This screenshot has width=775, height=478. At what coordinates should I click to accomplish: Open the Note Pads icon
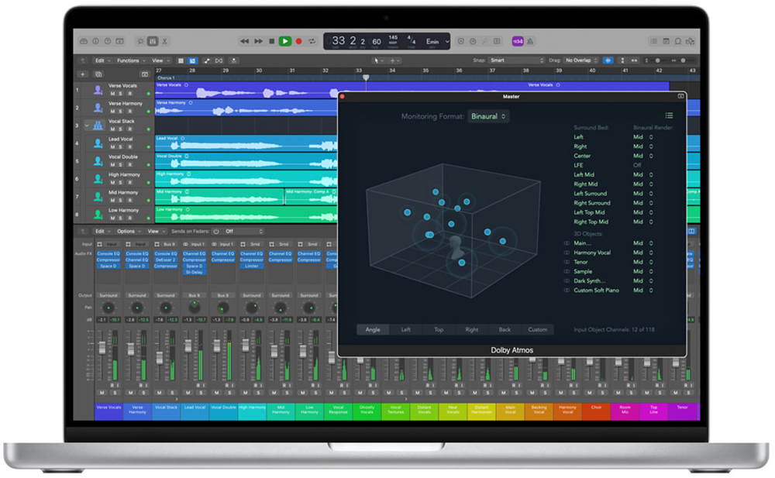(x=666, y=42)
